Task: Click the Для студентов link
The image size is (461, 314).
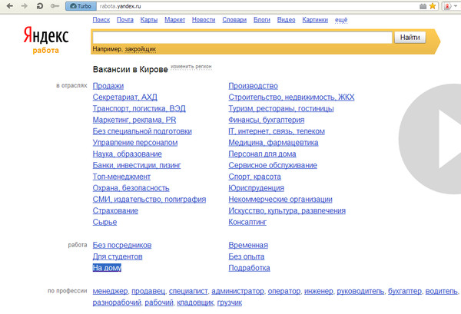Action: pyautogui.click(x=118, y=256)
